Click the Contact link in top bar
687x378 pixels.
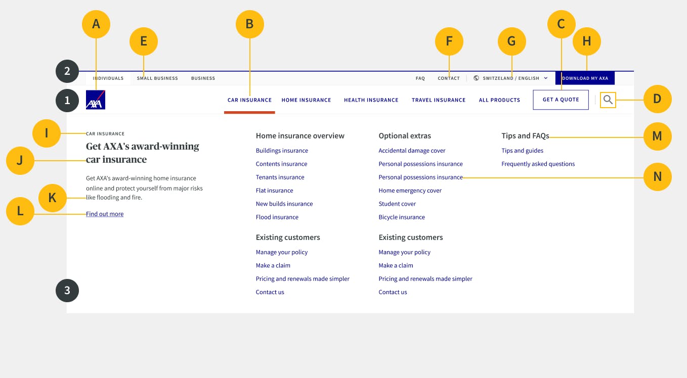pos(449,78)
